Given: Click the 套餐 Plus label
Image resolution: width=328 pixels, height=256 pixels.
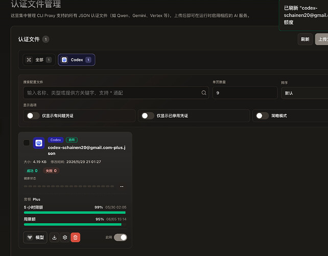Looking at the screenshot, I should pos(32,199).
